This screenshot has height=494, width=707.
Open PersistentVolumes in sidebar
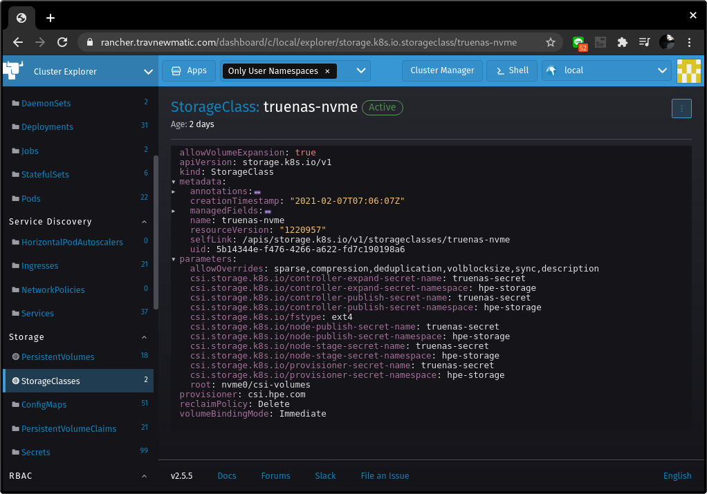click(x=57, y=357)
